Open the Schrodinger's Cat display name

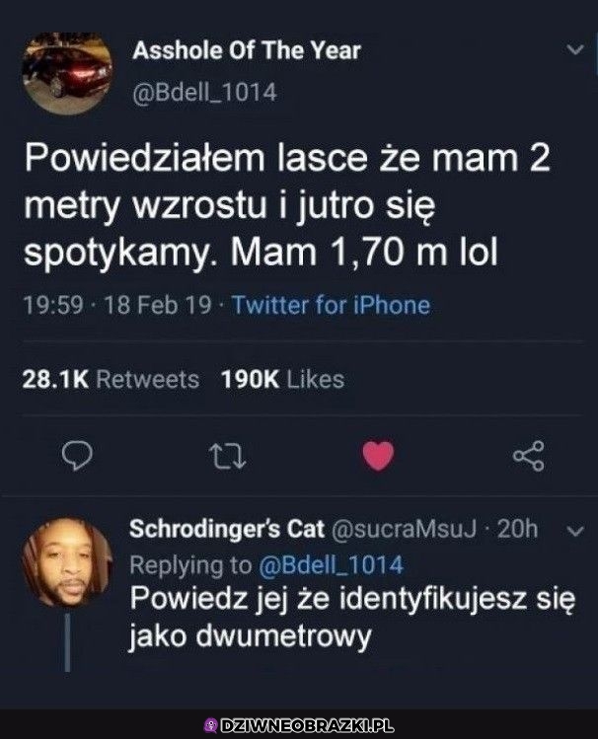tap(227, 529)
